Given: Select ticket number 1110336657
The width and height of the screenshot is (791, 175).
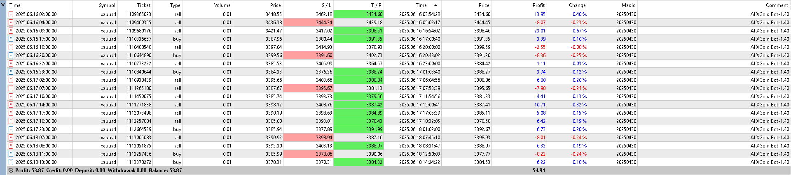Looking at the screenshot, I should point(139,39).
